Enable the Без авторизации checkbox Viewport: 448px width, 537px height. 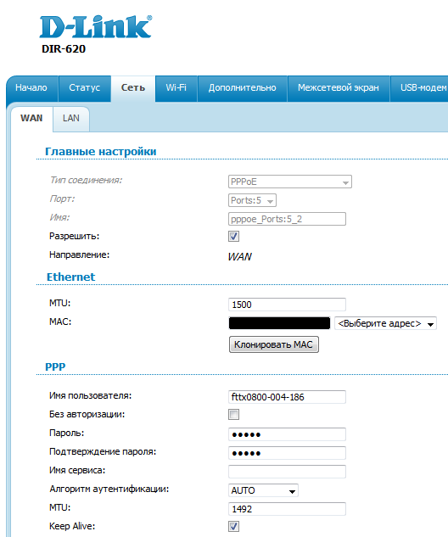point(233,414)
